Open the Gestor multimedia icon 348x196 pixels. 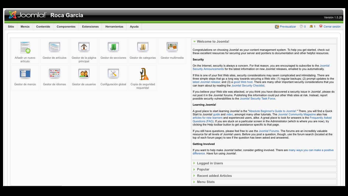(172, 47)
